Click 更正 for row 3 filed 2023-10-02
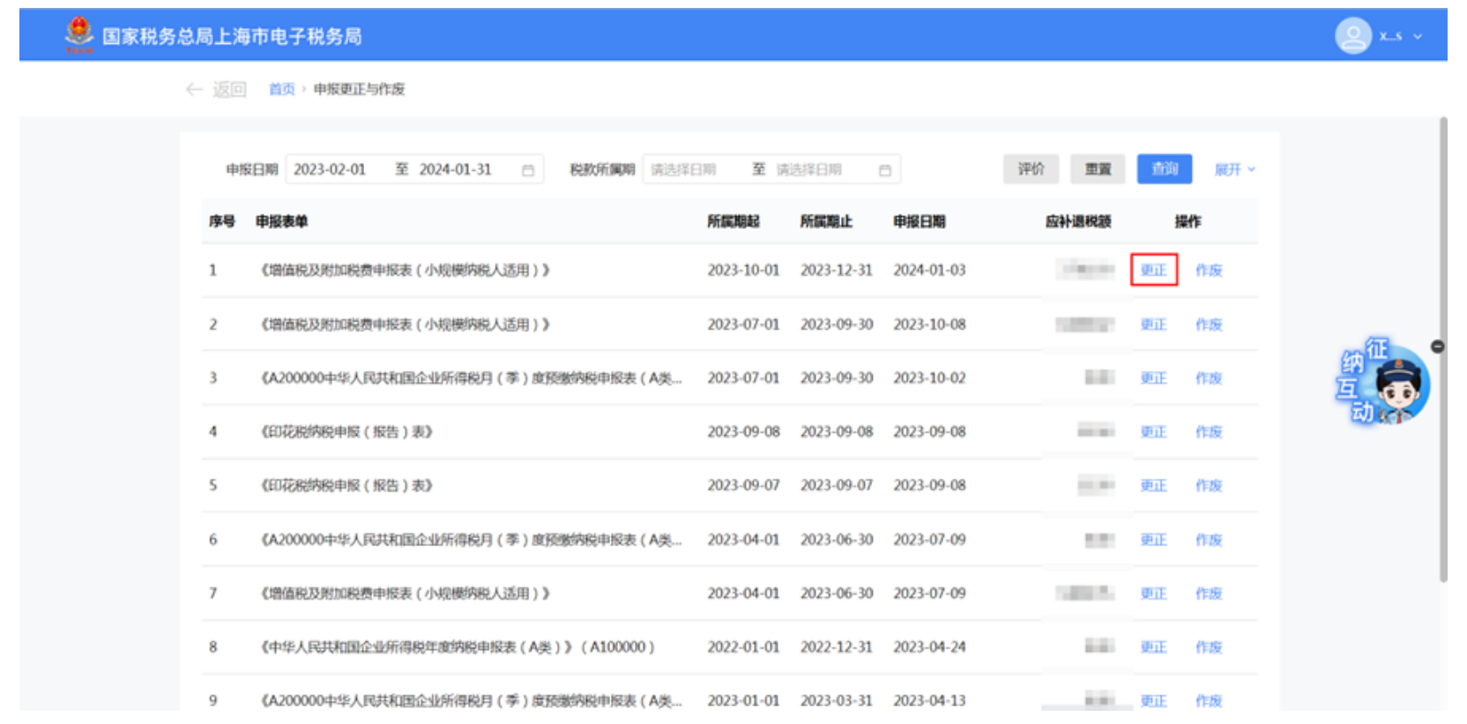Screen dimensions: 1467x724 pyautogui.click(x=1153, y=378)
